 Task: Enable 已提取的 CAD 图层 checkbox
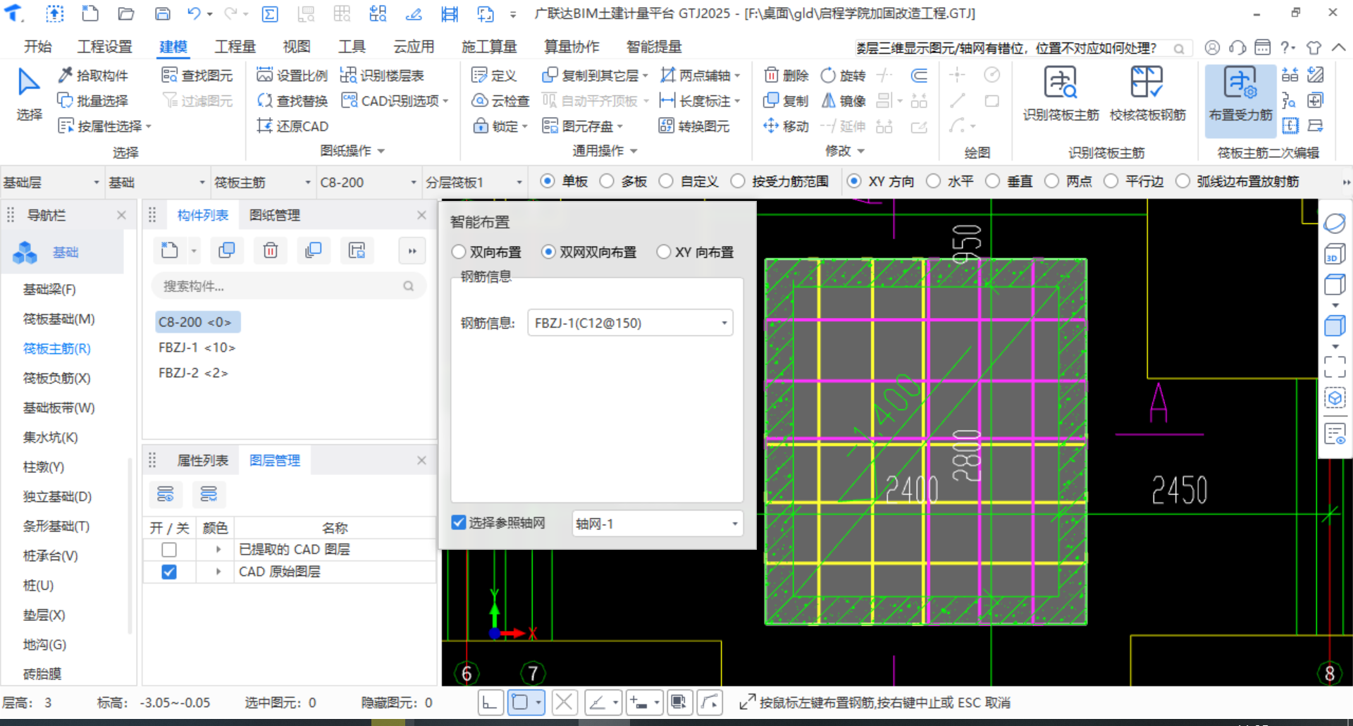point(169,549)
